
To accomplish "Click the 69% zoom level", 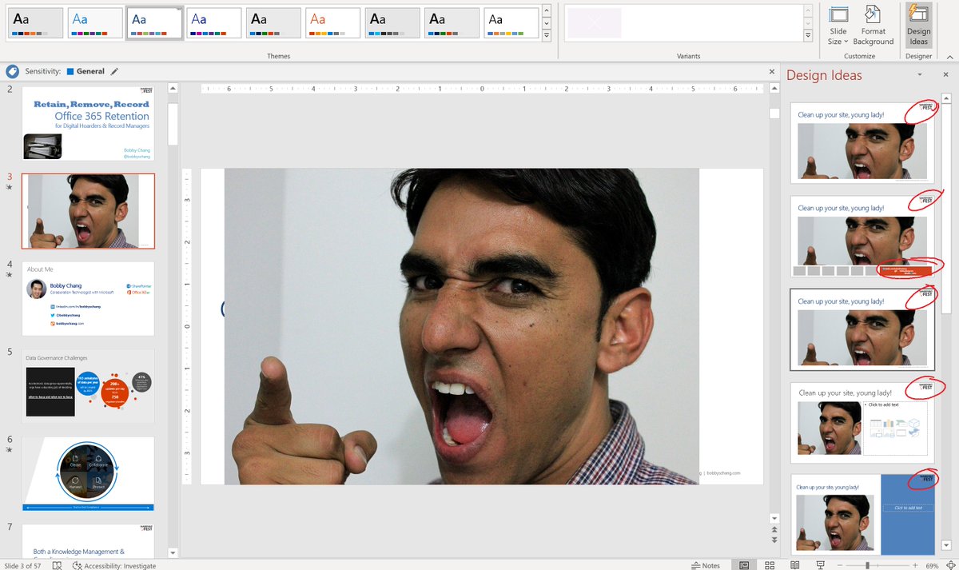I will (932, 565).
